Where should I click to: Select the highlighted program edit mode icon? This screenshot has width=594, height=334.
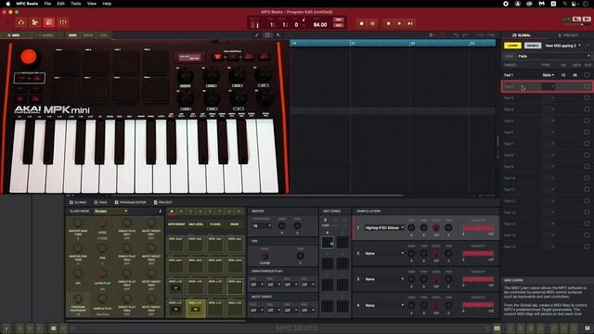[49, 22]
